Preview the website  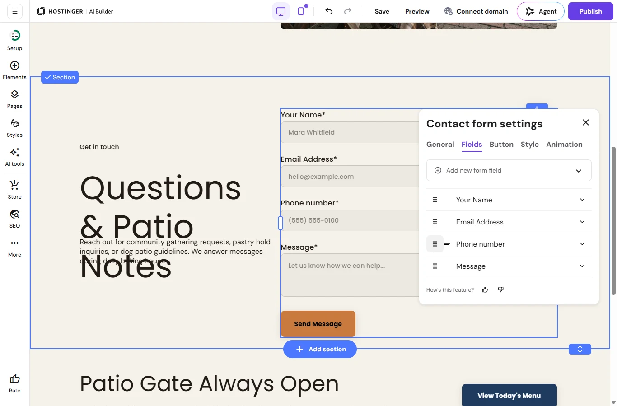click(x=417, y=11)
